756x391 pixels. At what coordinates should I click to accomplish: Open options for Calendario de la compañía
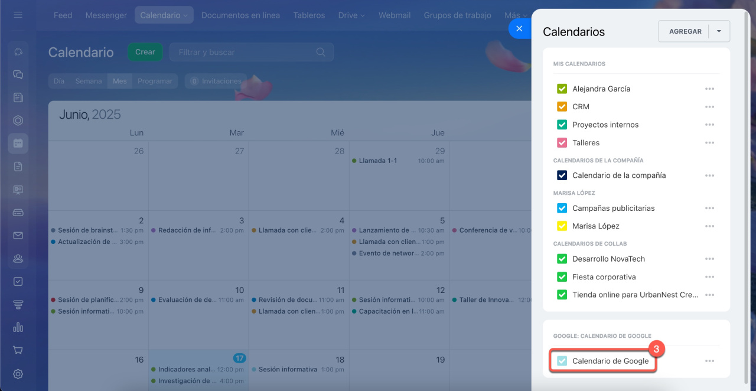(x=709, y=175)
